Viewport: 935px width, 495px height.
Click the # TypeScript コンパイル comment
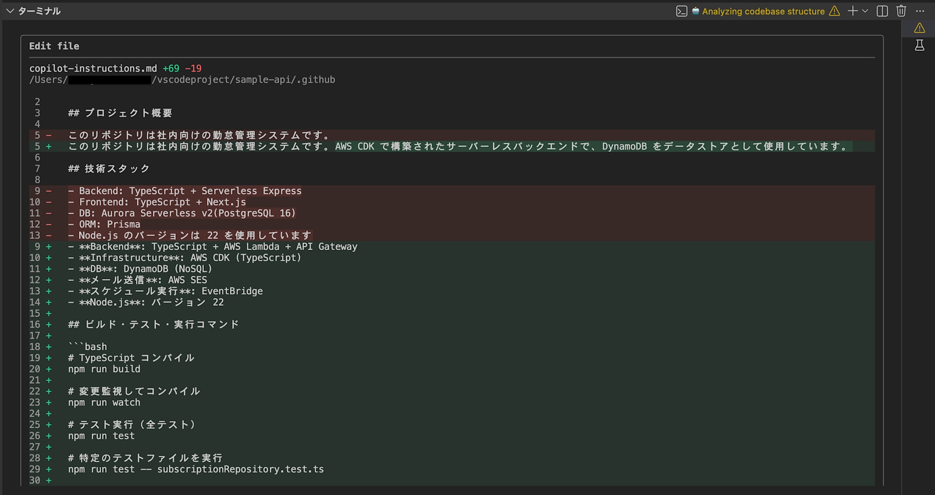tap(131, 358)
